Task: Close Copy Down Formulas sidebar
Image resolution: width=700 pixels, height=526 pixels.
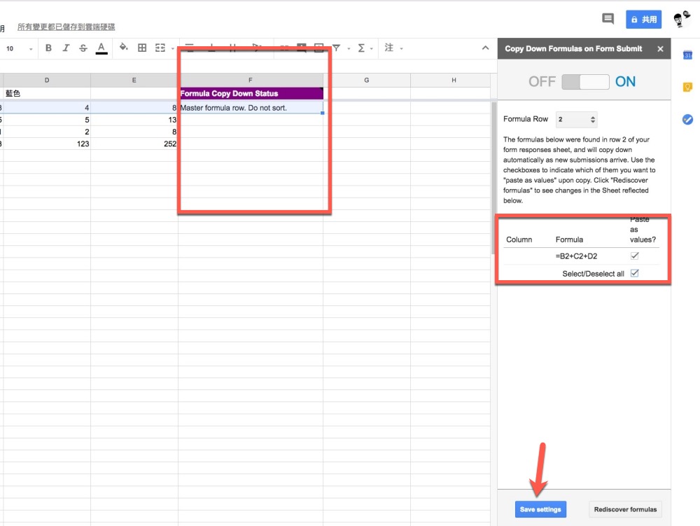Action: (x=660, y=49)
